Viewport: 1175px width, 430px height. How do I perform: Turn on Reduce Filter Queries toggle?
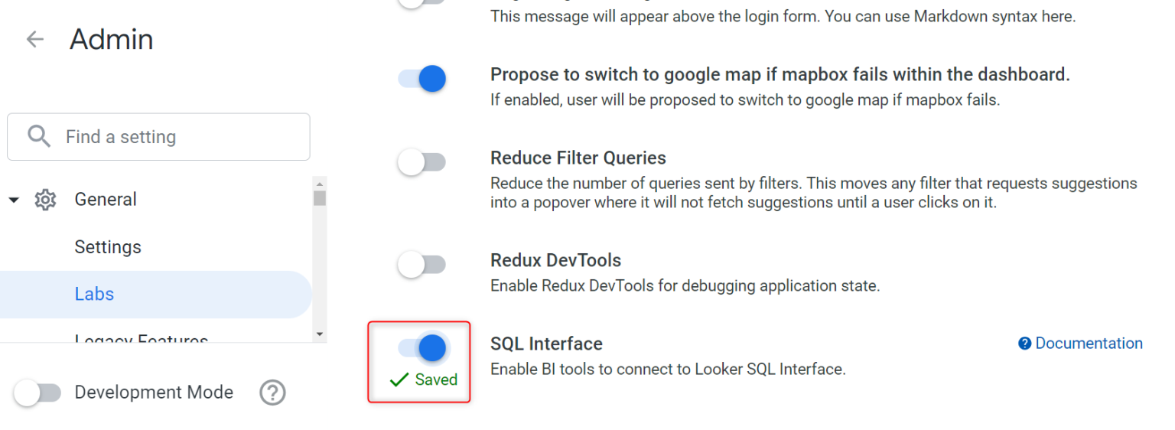(422, 162)
